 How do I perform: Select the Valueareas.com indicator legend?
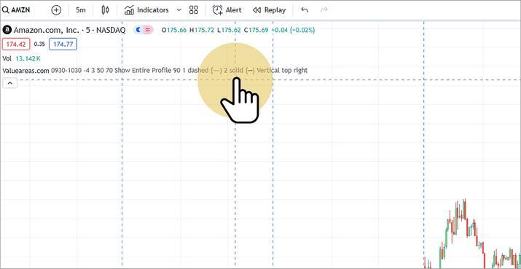click(154, 71)
